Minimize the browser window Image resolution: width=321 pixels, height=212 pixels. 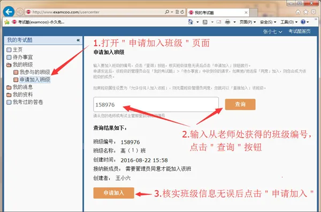coord(291,3)
